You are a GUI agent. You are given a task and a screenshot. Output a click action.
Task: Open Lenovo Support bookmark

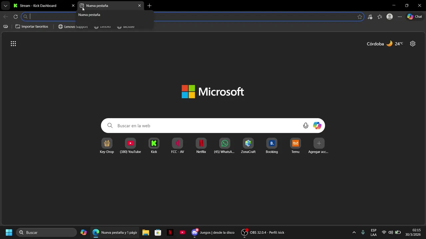tap(73, 27)
